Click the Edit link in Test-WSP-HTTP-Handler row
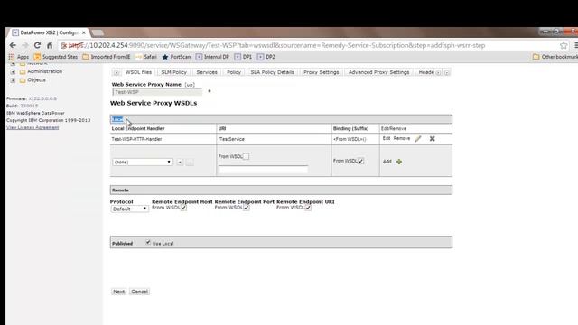 click(x=387, y=138)
